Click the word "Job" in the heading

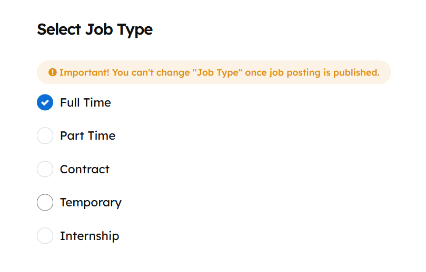(x=98, y=29)
